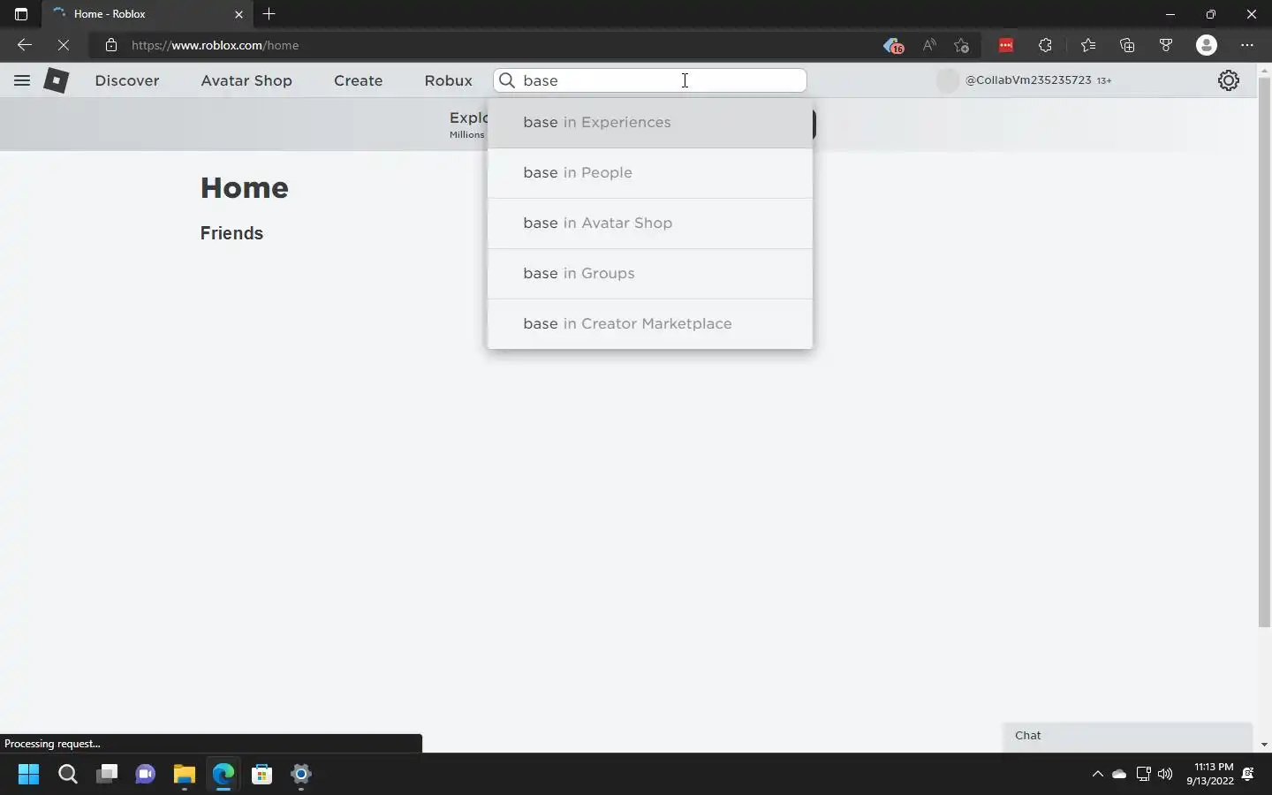This screenshot has height=795, width=1272.
Task: Open the tab actions menu icon
Action: (21, 14)
